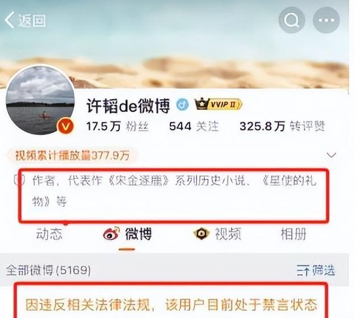Tap the 视频累计播放量377.9万 badge
Viewport: 355px width, 318px height.
tap(72, 156)
